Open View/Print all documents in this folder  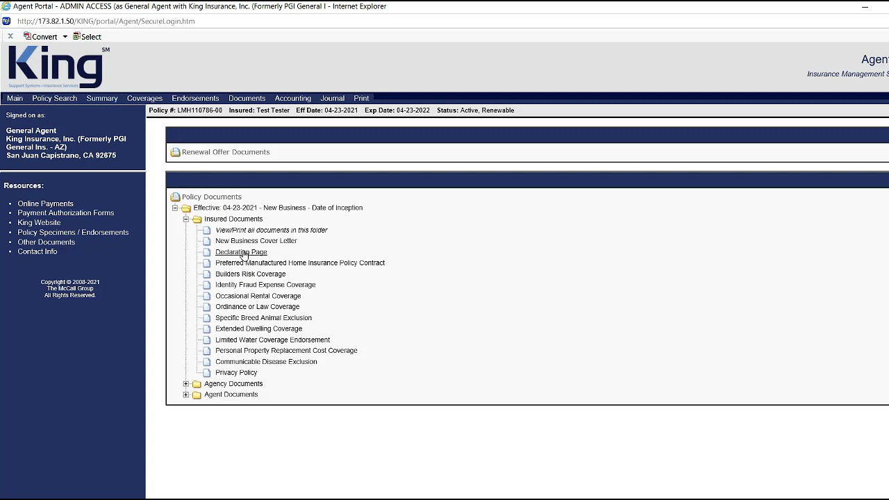[x=271, y=230]
